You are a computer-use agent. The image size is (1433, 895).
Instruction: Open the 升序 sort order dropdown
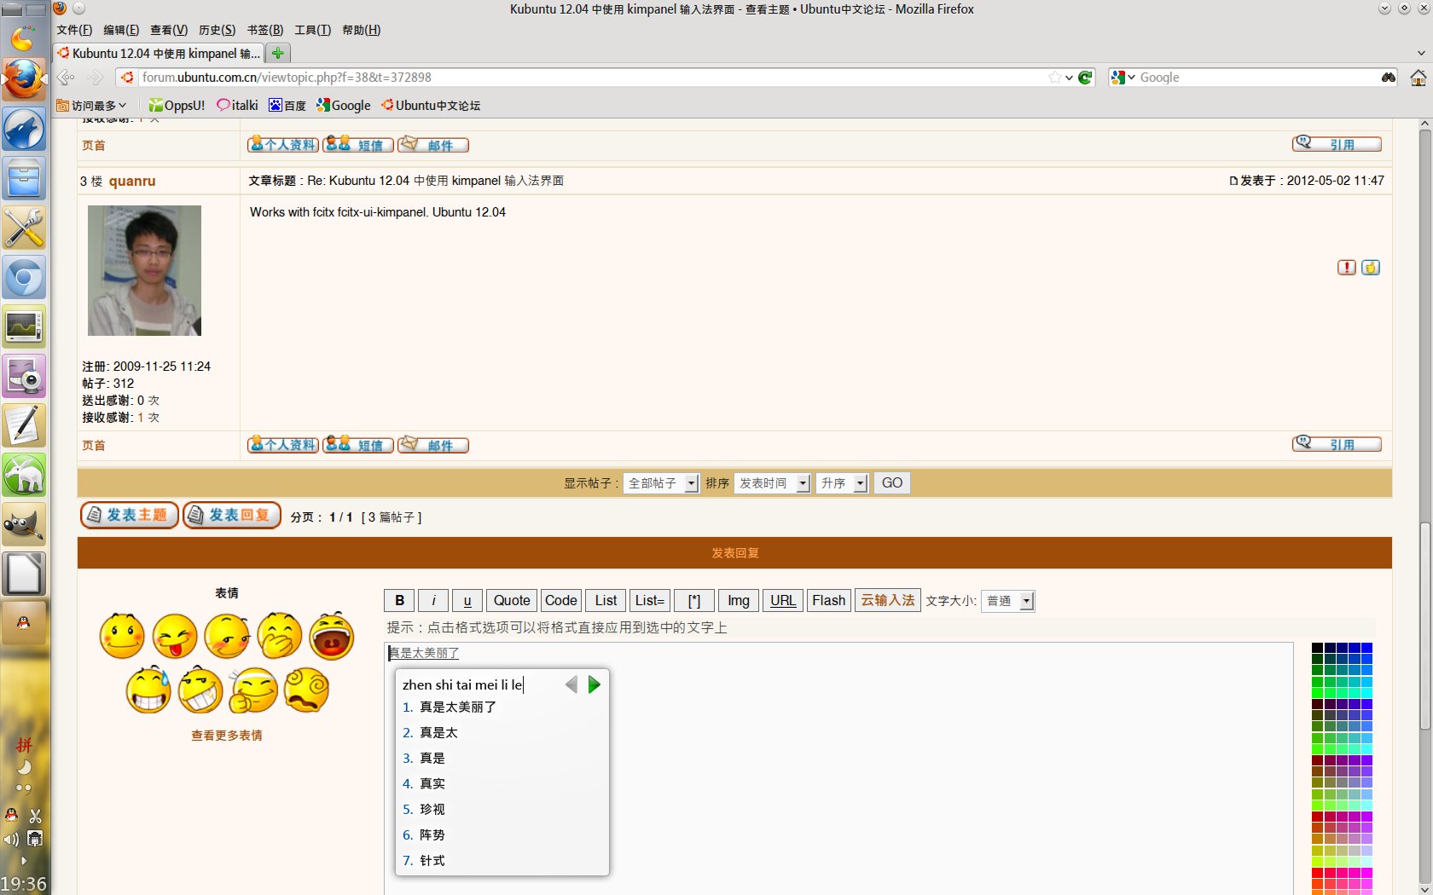842,483
